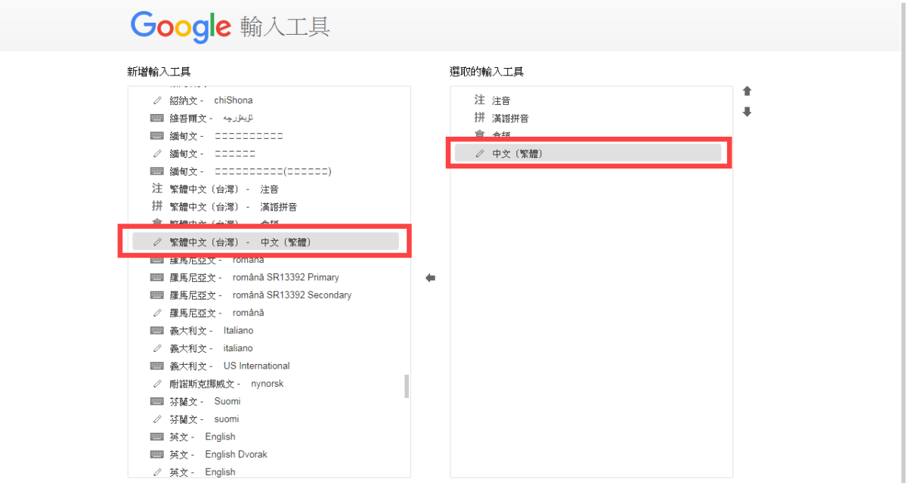Click the 注 icon in the 選取的輸入工具 list
The width and height of the screenshot is (907, 488).
[x=479, y=100]
